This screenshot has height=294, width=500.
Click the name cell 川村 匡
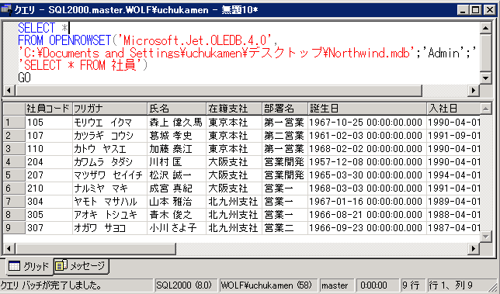(x=177, y=162)
